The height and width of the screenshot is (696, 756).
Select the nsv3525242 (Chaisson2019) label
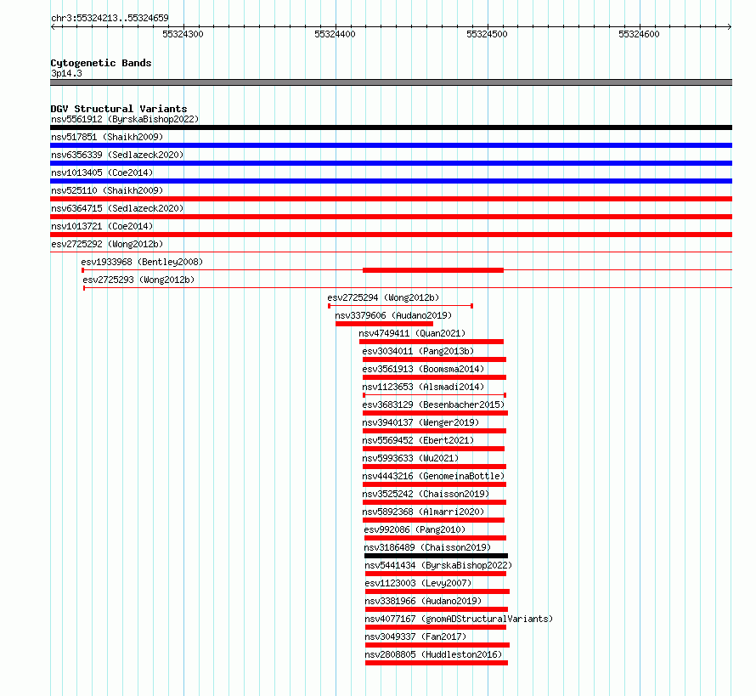(x=426, y=494)
